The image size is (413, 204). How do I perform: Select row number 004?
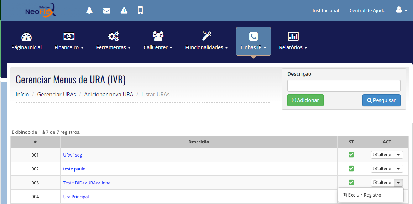(35, 197)
